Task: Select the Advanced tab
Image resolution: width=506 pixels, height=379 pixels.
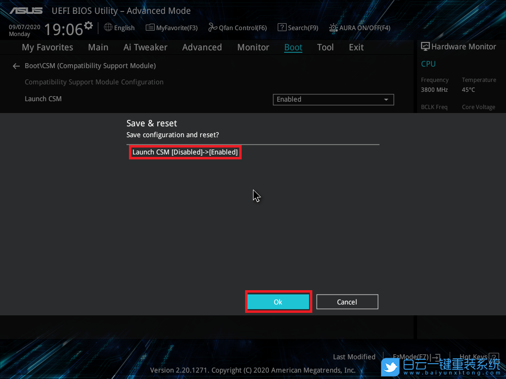Action: point(202,47)
